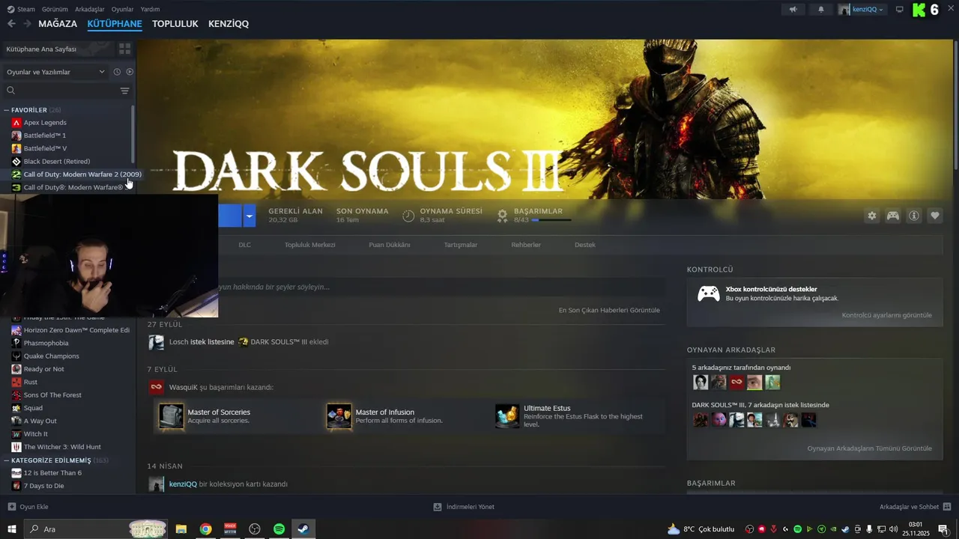Viewport: 959px width, 539px height.
Task: Click the game list scrollbar
Action: [133, 135]
